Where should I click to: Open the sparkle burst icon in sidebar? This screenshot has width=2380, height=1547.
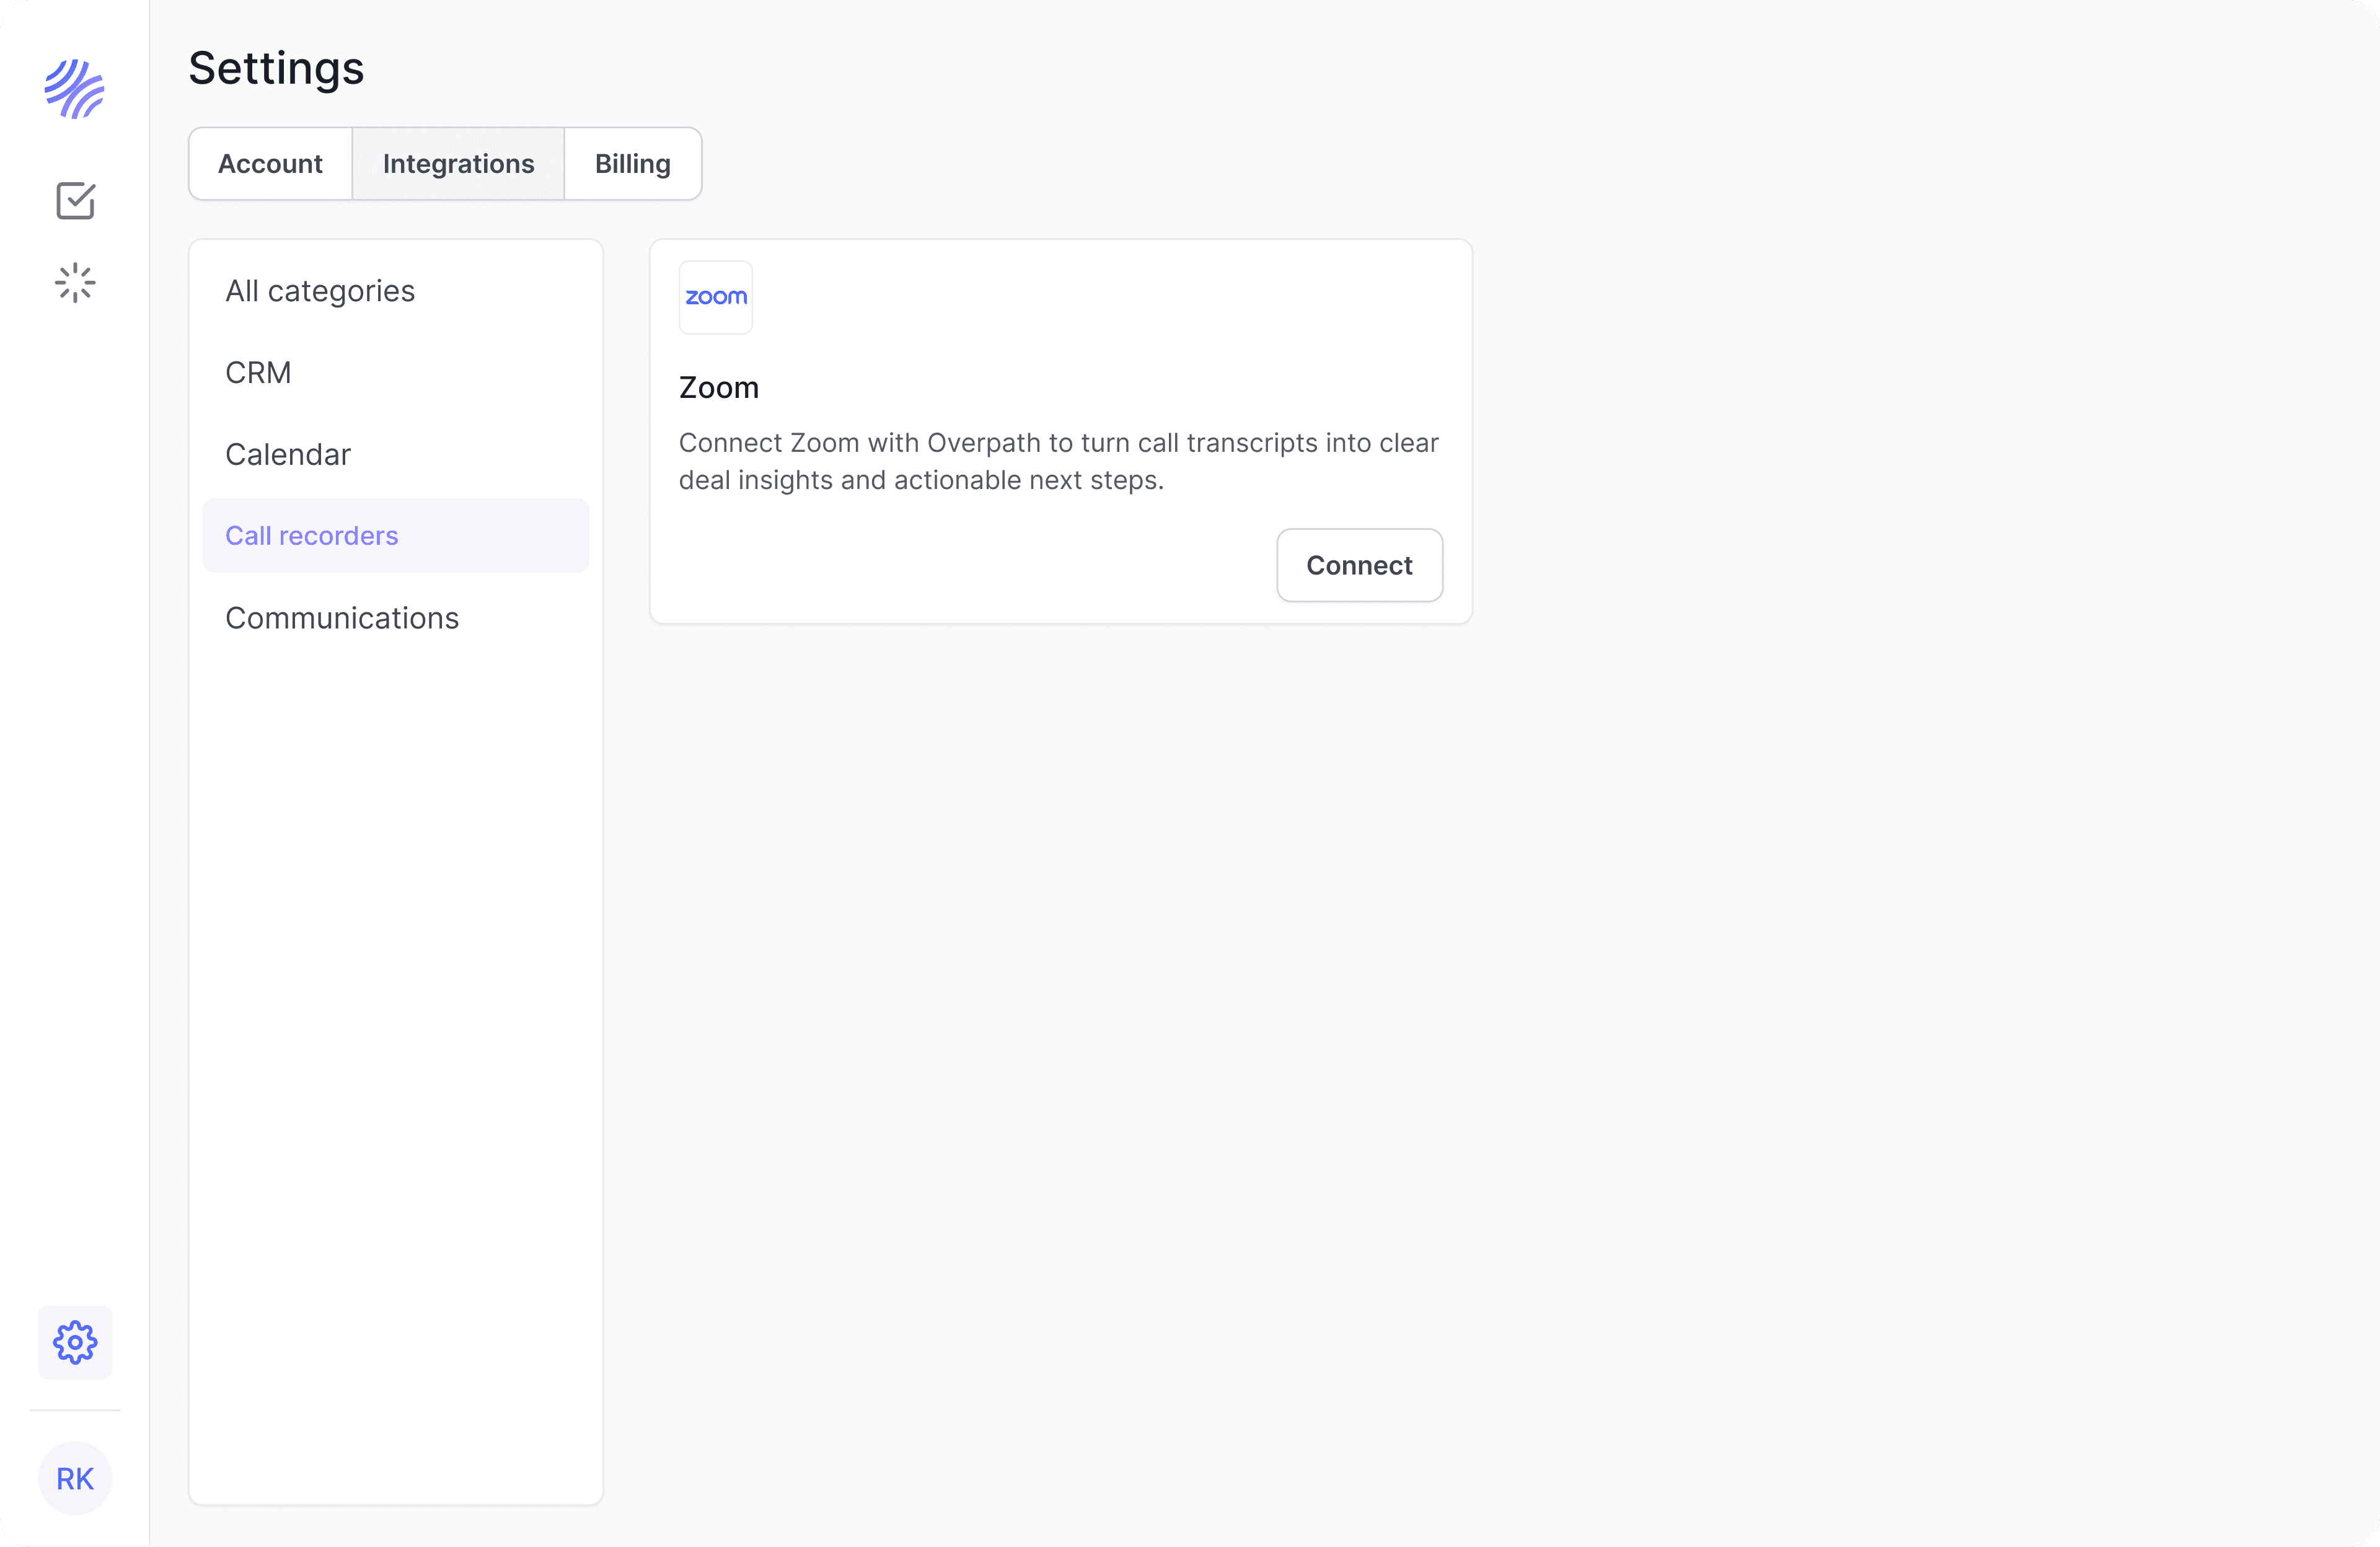coord(75,283)
